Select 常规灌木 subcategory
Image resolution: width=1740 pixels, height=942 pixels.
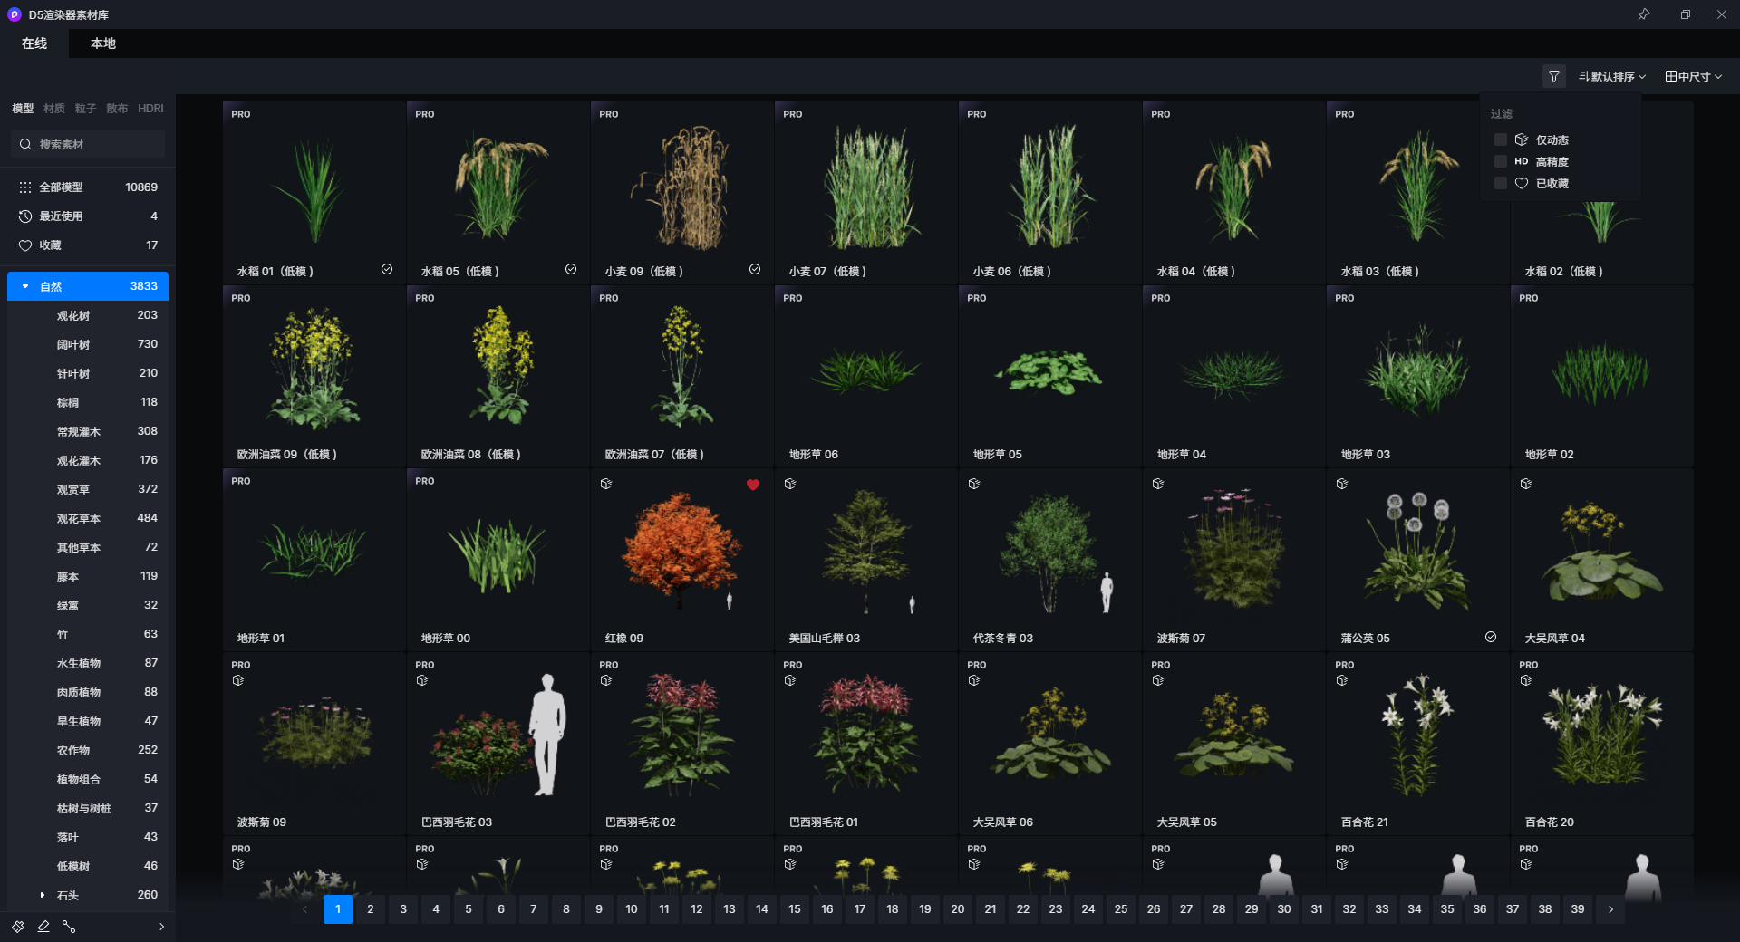coord(88,431)
